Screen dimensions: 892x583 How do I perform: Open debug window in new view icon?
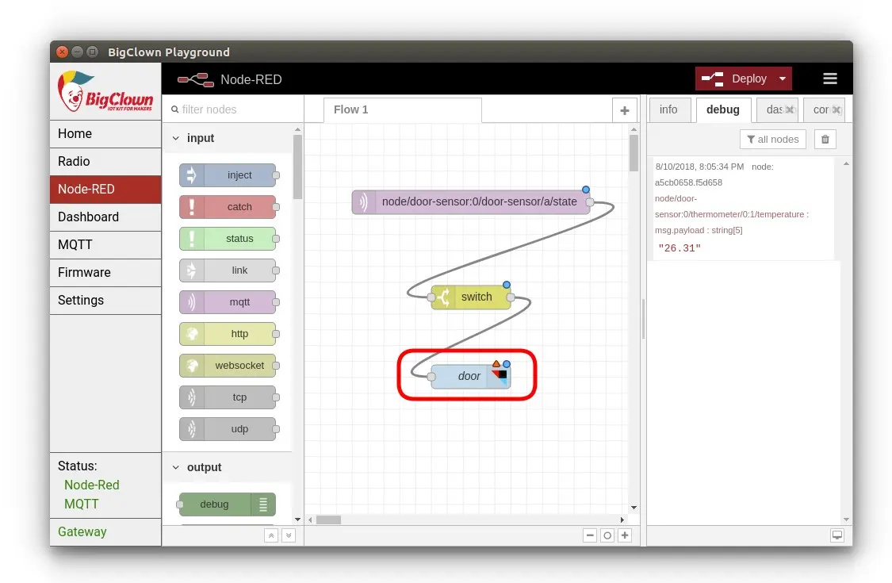point(836,535)
